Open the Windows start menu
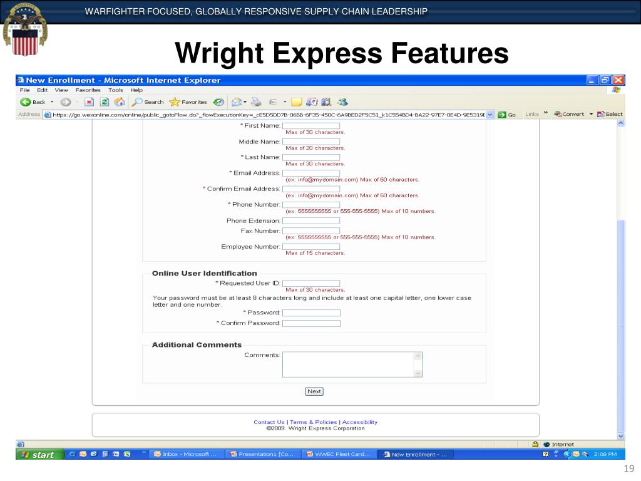The height and width of the screenshot is (481, 641). [x=40, y=455]
